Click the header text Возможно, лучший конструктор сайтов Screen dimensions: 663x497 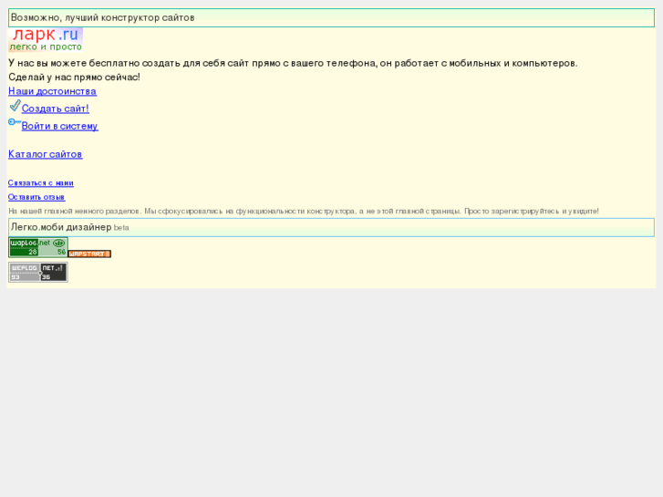103,17
